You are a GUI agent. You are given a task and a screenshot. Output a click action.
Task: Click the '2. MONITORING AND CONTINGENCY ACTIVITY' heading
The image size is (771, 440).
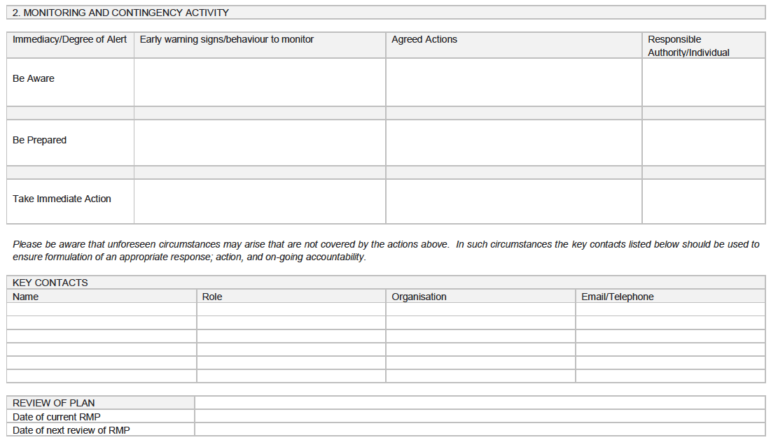click(121, 13)
